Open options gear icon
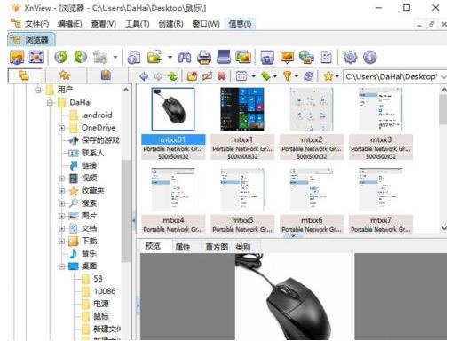Viewport: 451px width, 341px height. (x=351, y=57)
